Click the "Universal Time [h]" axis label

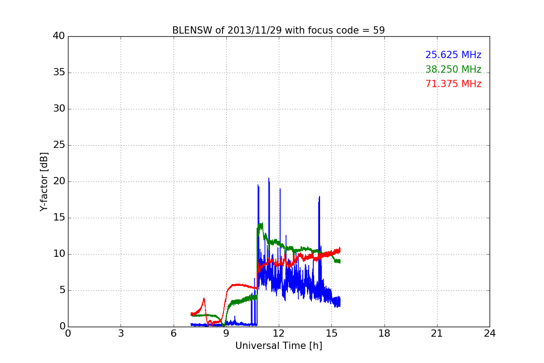[x=278, y=346]
